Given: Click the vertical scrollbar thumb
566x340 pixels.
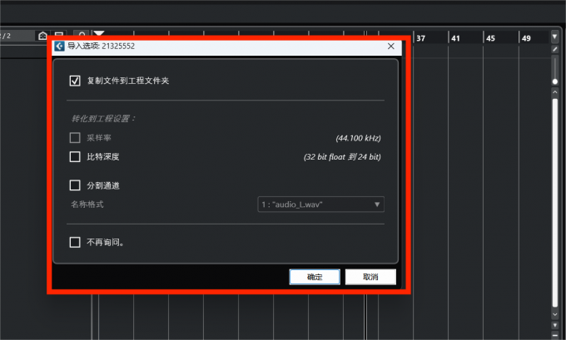Looking at the screenshot, I should 555,203.
